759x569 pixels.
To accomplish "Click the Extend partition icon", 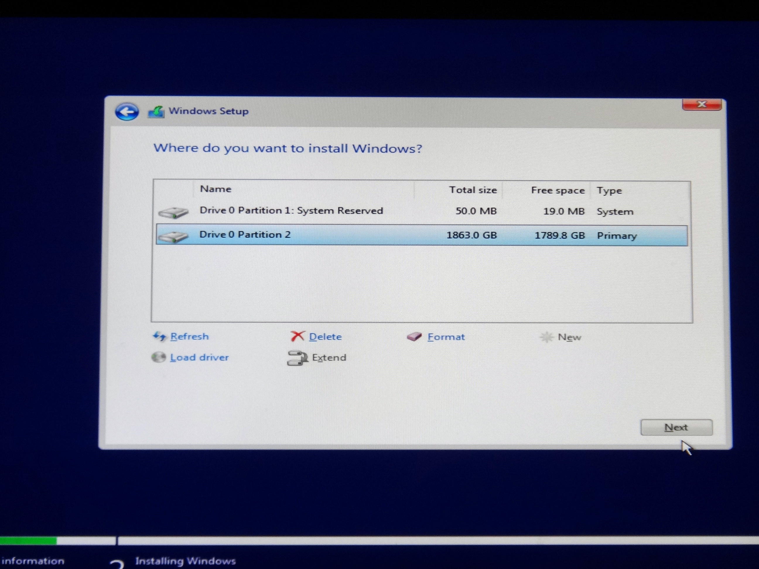I will (x=298, y=358).
